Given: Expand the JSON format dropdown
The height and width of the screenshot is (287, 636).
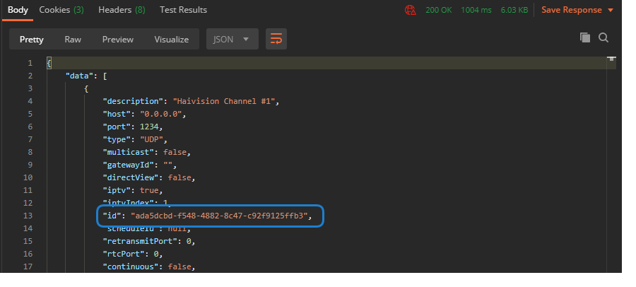Looking at the screenshot, I should pyautogui.click(x=231, y=39).
